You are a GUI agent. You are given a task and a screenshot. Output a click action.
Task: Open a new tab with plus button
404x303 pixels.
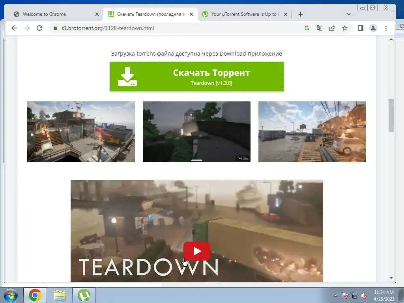(300, 14)
